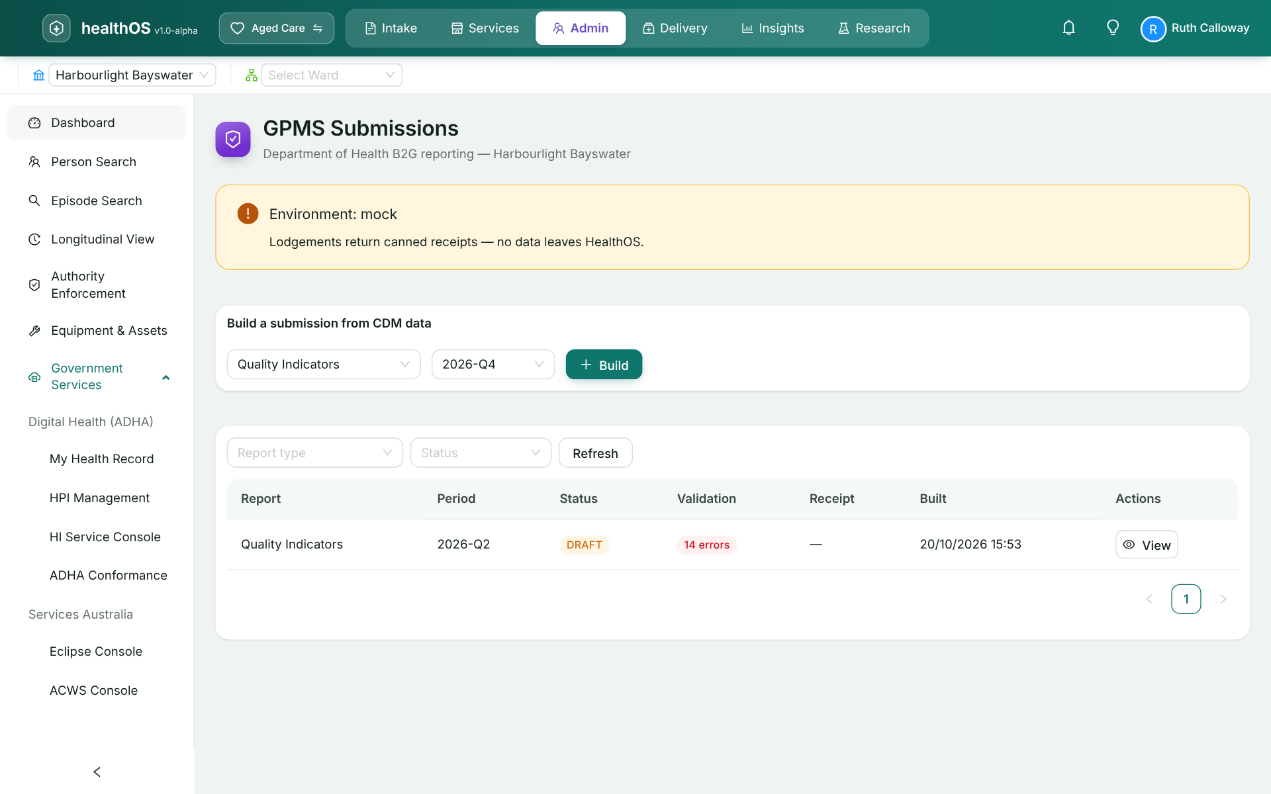Open Dashboard in the sidebar
Image resolution: width=1271 pixels, height=794 pixels.
97,123
